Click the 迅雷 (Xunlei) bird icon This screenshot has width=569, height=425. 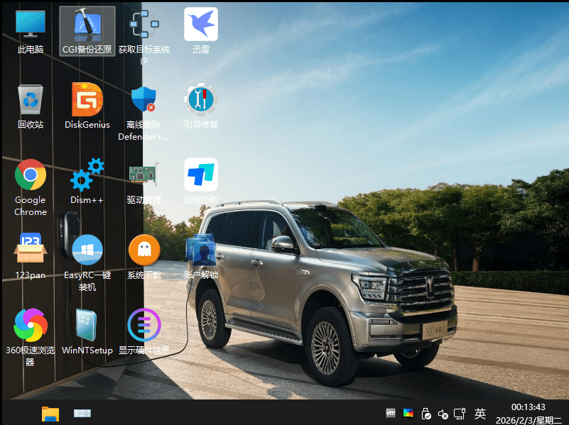point(201,26)
